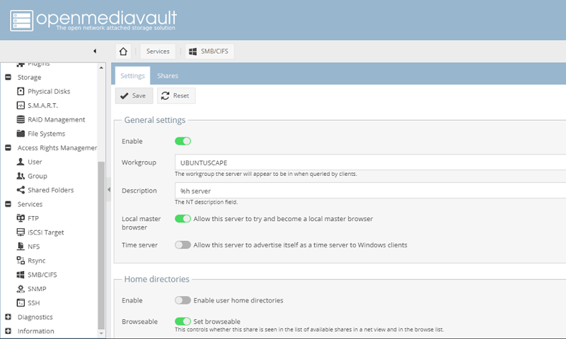Click the SSH terminal icon

click(21, 302)
